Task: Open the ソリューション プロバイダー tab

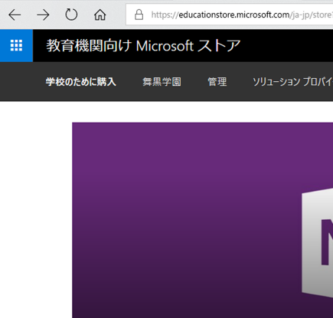Action: (x=292, y=82)
